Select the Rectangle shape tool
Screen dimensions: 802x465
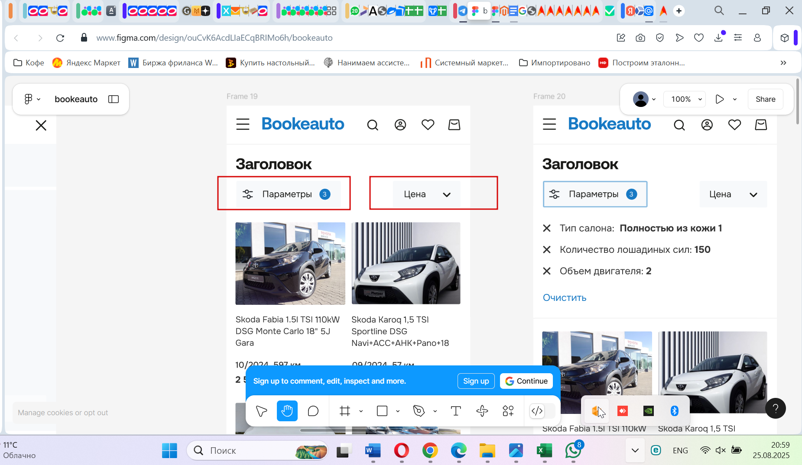coord(382,411)
